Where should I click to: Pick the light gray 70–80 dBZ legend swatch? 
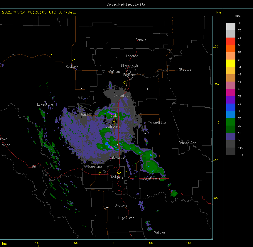pos(231,27)
